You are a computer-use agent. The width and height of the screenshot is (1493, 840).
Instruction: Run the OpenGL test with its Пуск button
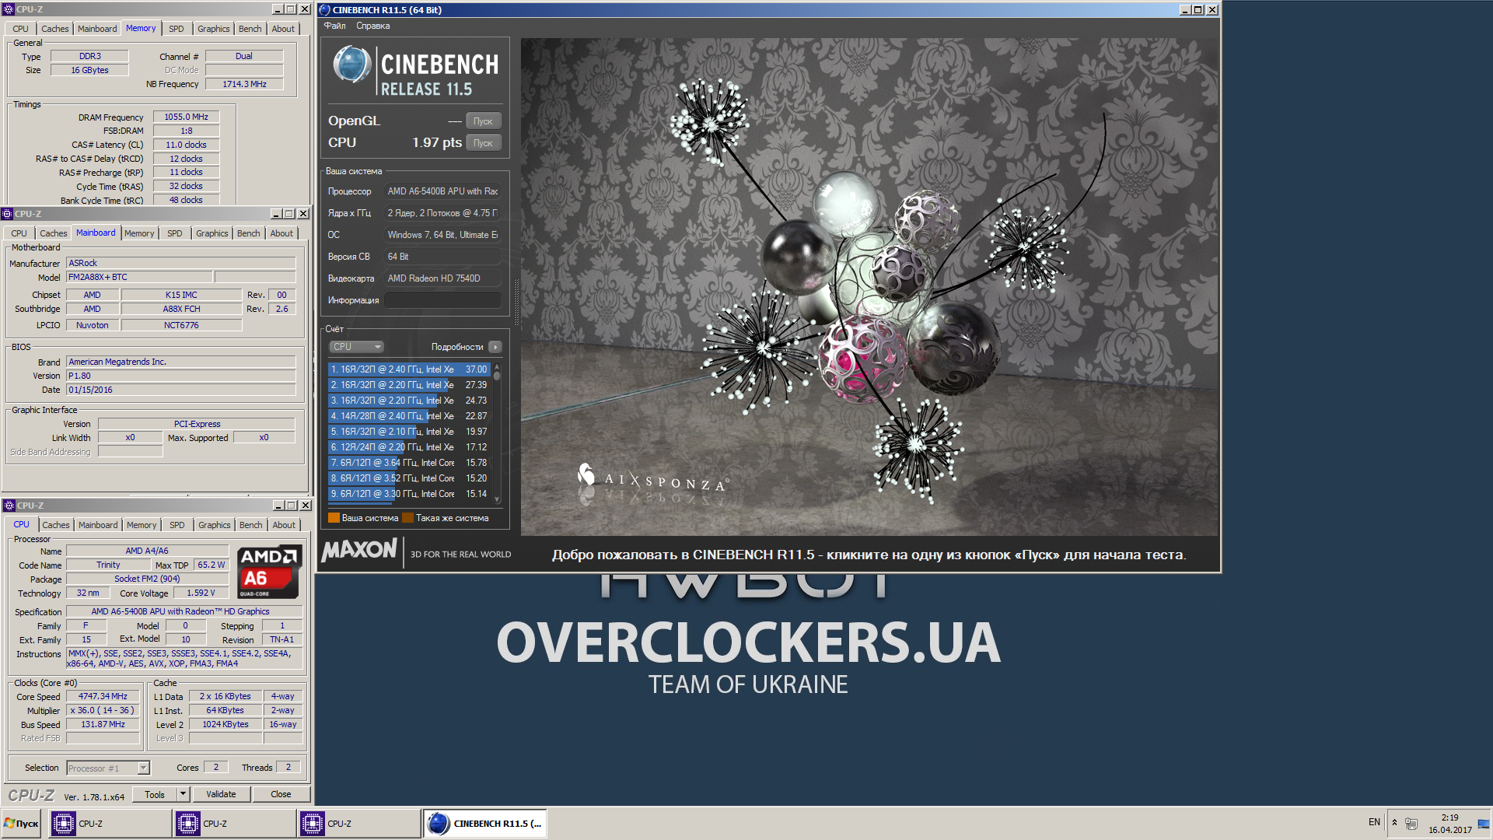tap(484, 121)
